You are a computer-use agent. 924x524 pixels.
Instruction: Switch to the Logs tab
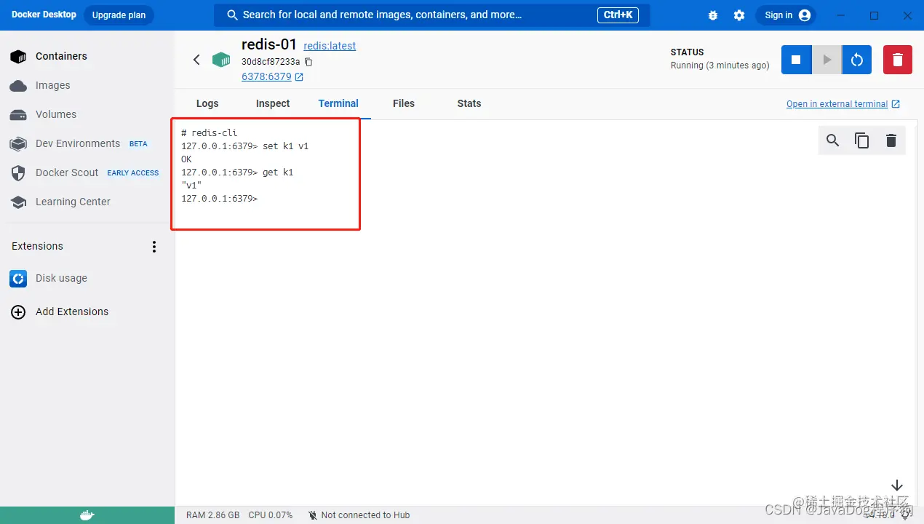207,103
